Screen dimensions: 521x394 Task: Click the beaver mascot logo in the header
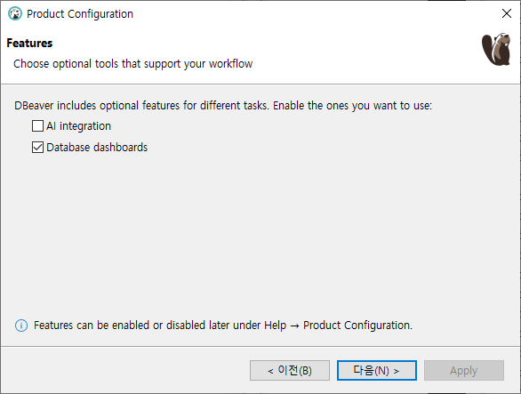[496, 49]
